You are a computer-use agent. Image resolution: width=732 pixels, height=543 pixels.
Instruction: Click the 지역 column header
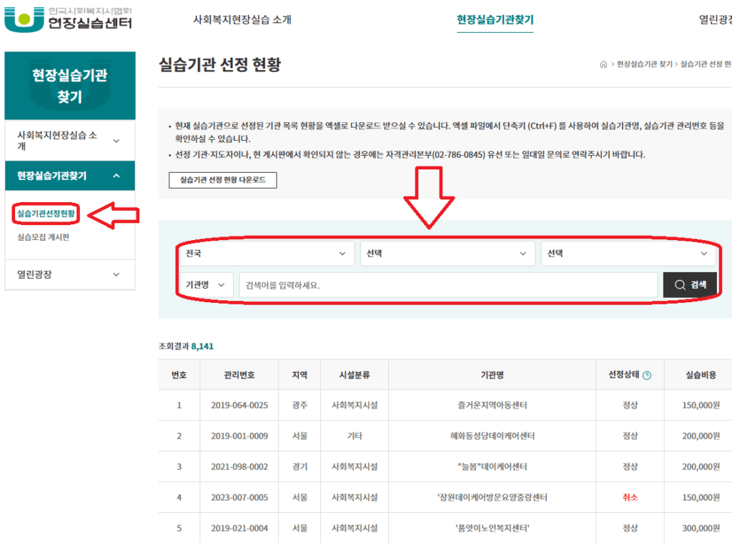click(x=300, y=375)
